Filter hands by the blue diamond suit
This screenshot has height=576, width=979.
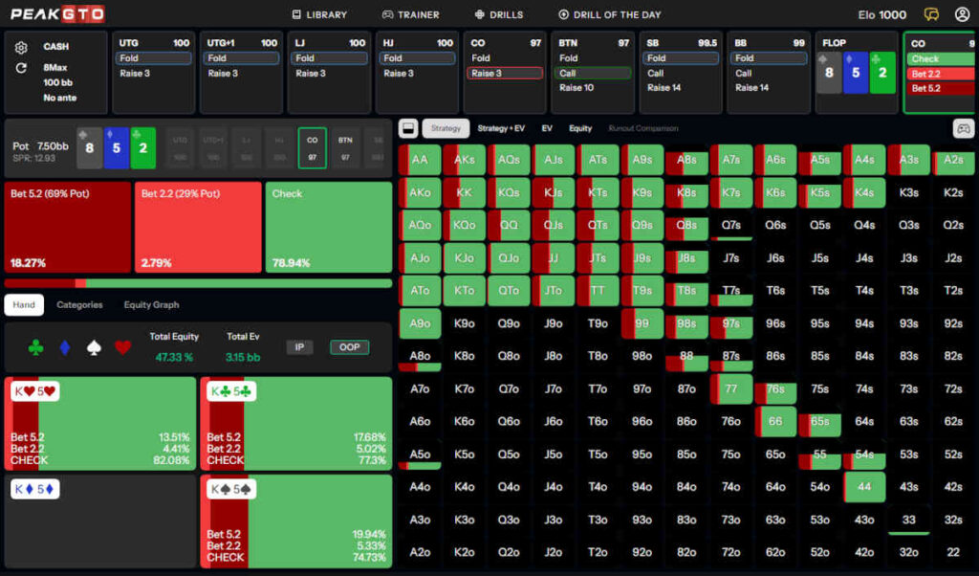click(x=65, y=348)
